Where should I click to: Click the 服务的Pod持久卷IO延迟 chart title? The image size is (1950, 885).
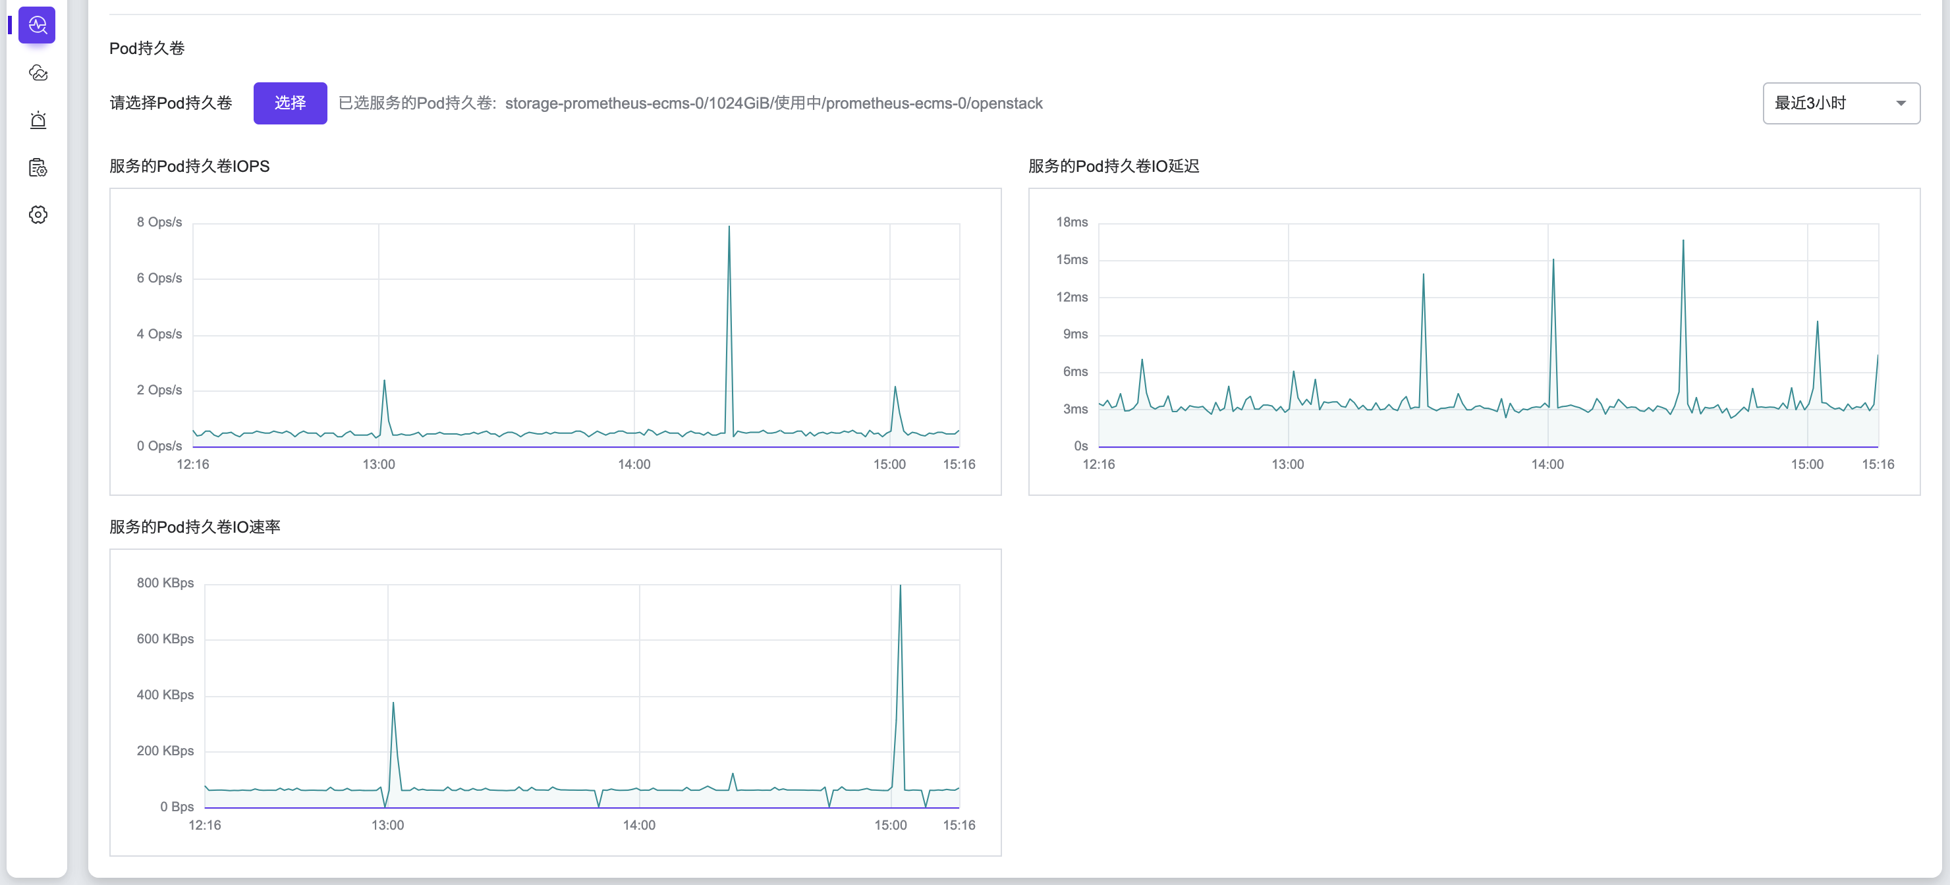1113,166
